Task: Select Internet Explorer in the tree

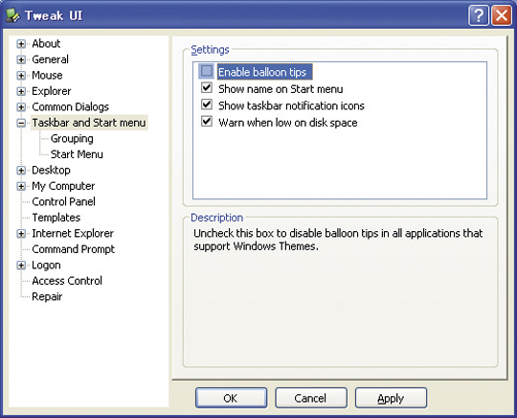Action: coord(73,233)
